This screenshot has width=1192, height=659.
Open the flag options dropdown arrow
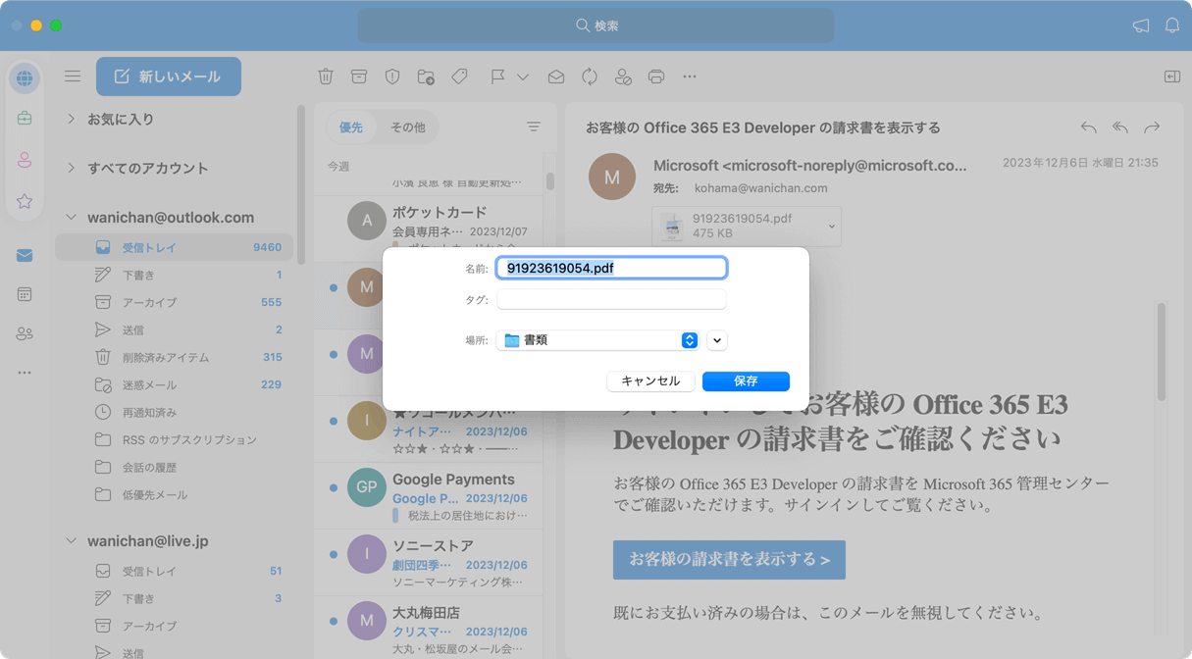click(523, 76)
